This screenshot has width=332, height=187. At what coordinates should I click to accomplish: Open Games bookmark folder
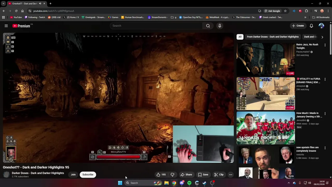(x=113, y=17)
